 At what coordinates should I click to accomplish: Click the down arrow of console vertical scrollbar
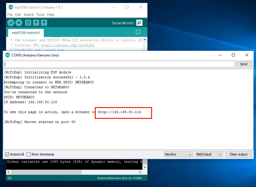coord(145,167)
